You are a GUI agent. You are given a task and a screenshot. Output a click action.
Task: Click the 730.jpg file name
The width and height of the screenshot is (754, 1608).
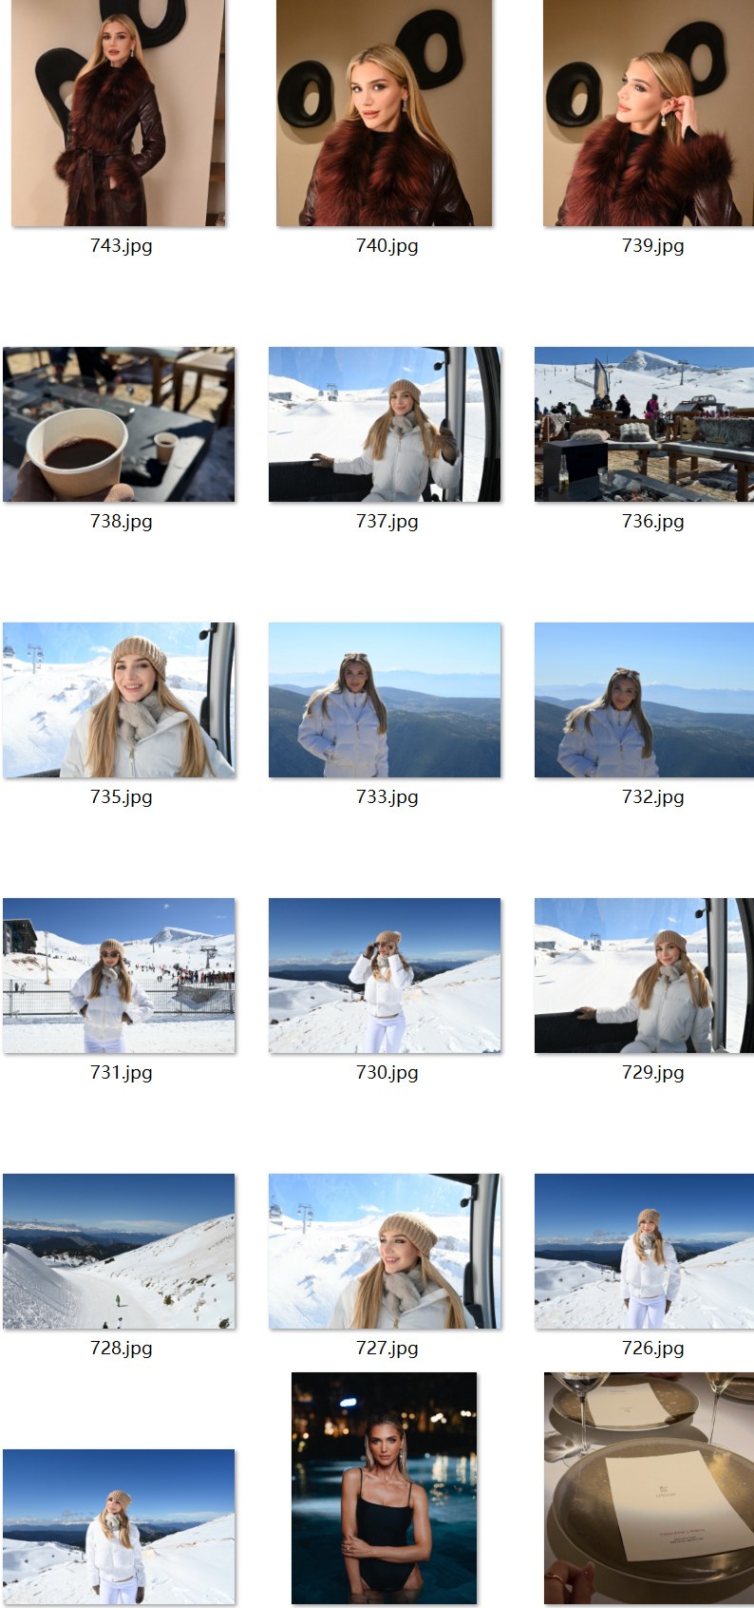coord(386,1072)
